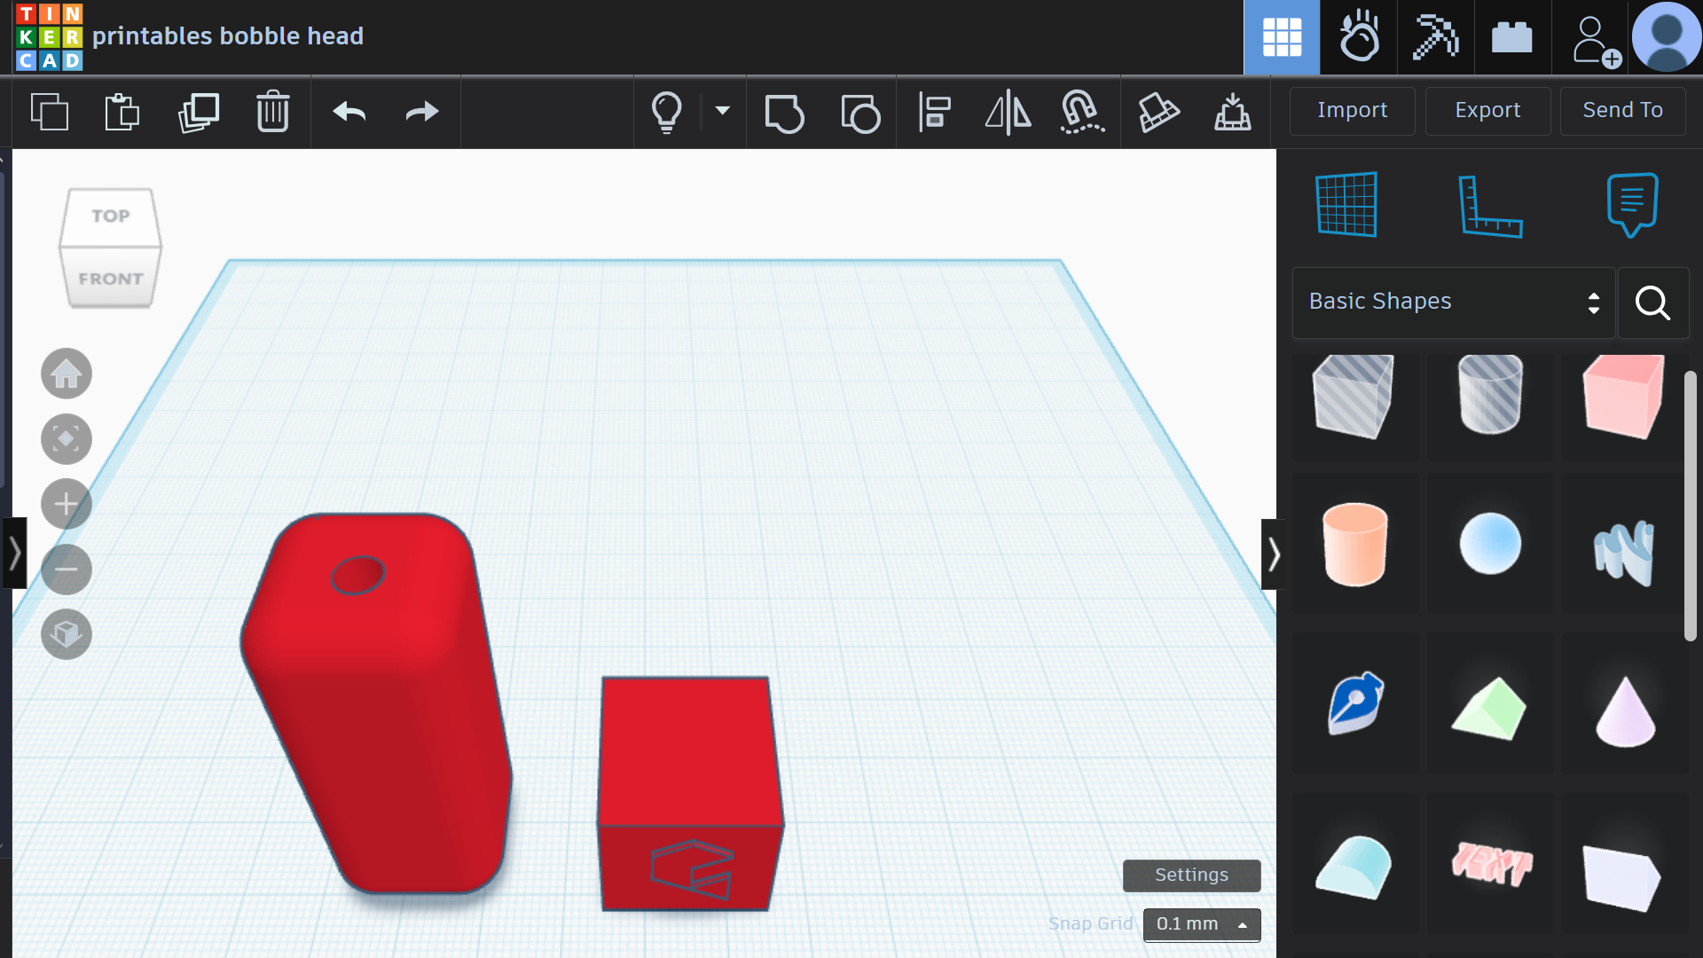Redo the last action
This screenshot has height=958, width=1703.
coord(422,112)
